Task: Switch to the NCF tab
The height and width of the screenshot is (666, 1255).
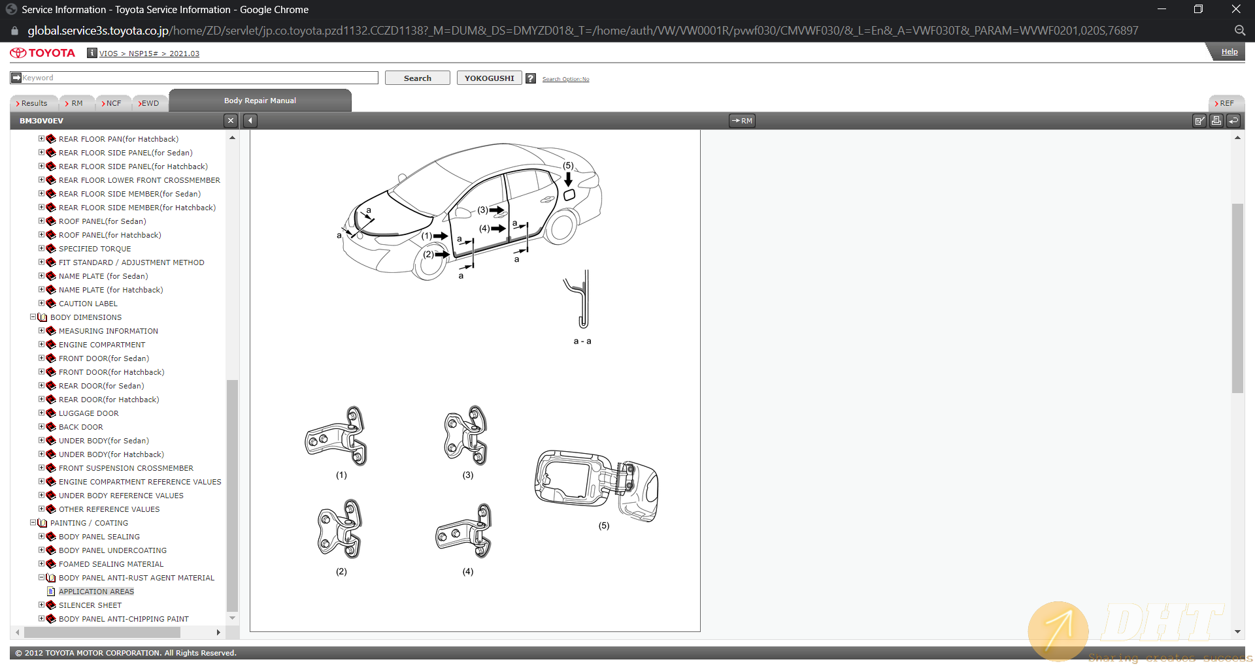Action: [112, 103]
